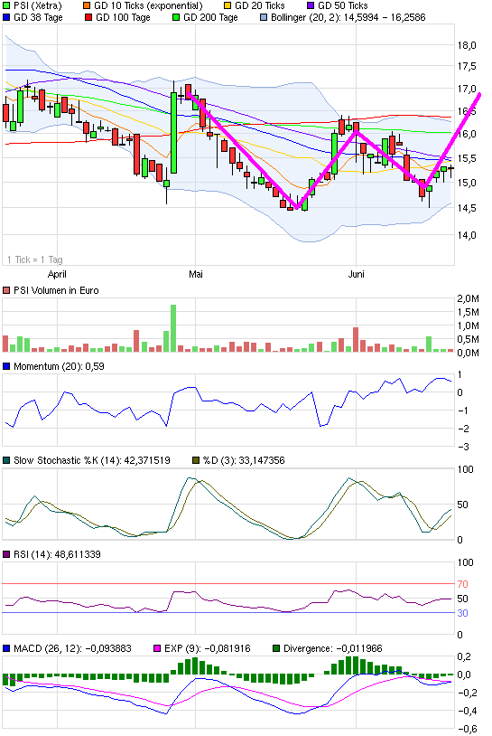Select the 'GD 10 Ticks (exponential)' label
This screenshot has width=492, height=736.
point(148,6)
